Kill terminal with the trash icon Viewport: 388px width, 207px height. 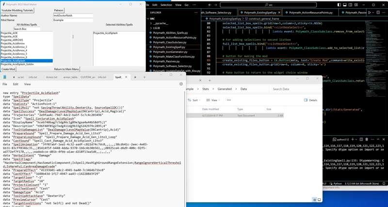[x=367, y=140]
